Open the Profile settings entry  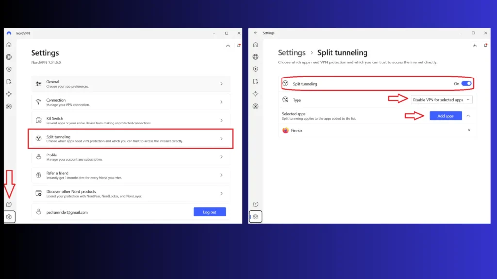coord(131,157)
